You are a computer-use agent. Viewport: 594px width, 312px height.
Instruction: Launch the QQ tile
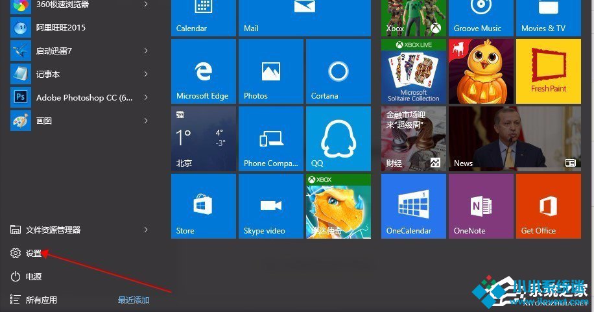[x=339, y=139]
